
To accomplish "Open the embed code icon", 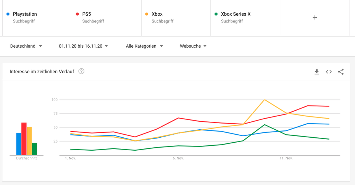I will [329, 72].
